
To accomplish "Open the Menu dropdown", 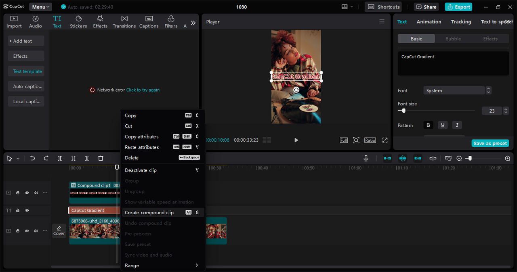I will pos(40,7).
